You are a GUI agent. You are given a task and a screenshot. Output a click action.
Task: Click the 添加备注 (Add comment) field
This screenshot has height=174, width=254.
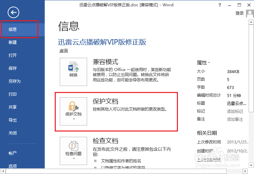(235, 120)
